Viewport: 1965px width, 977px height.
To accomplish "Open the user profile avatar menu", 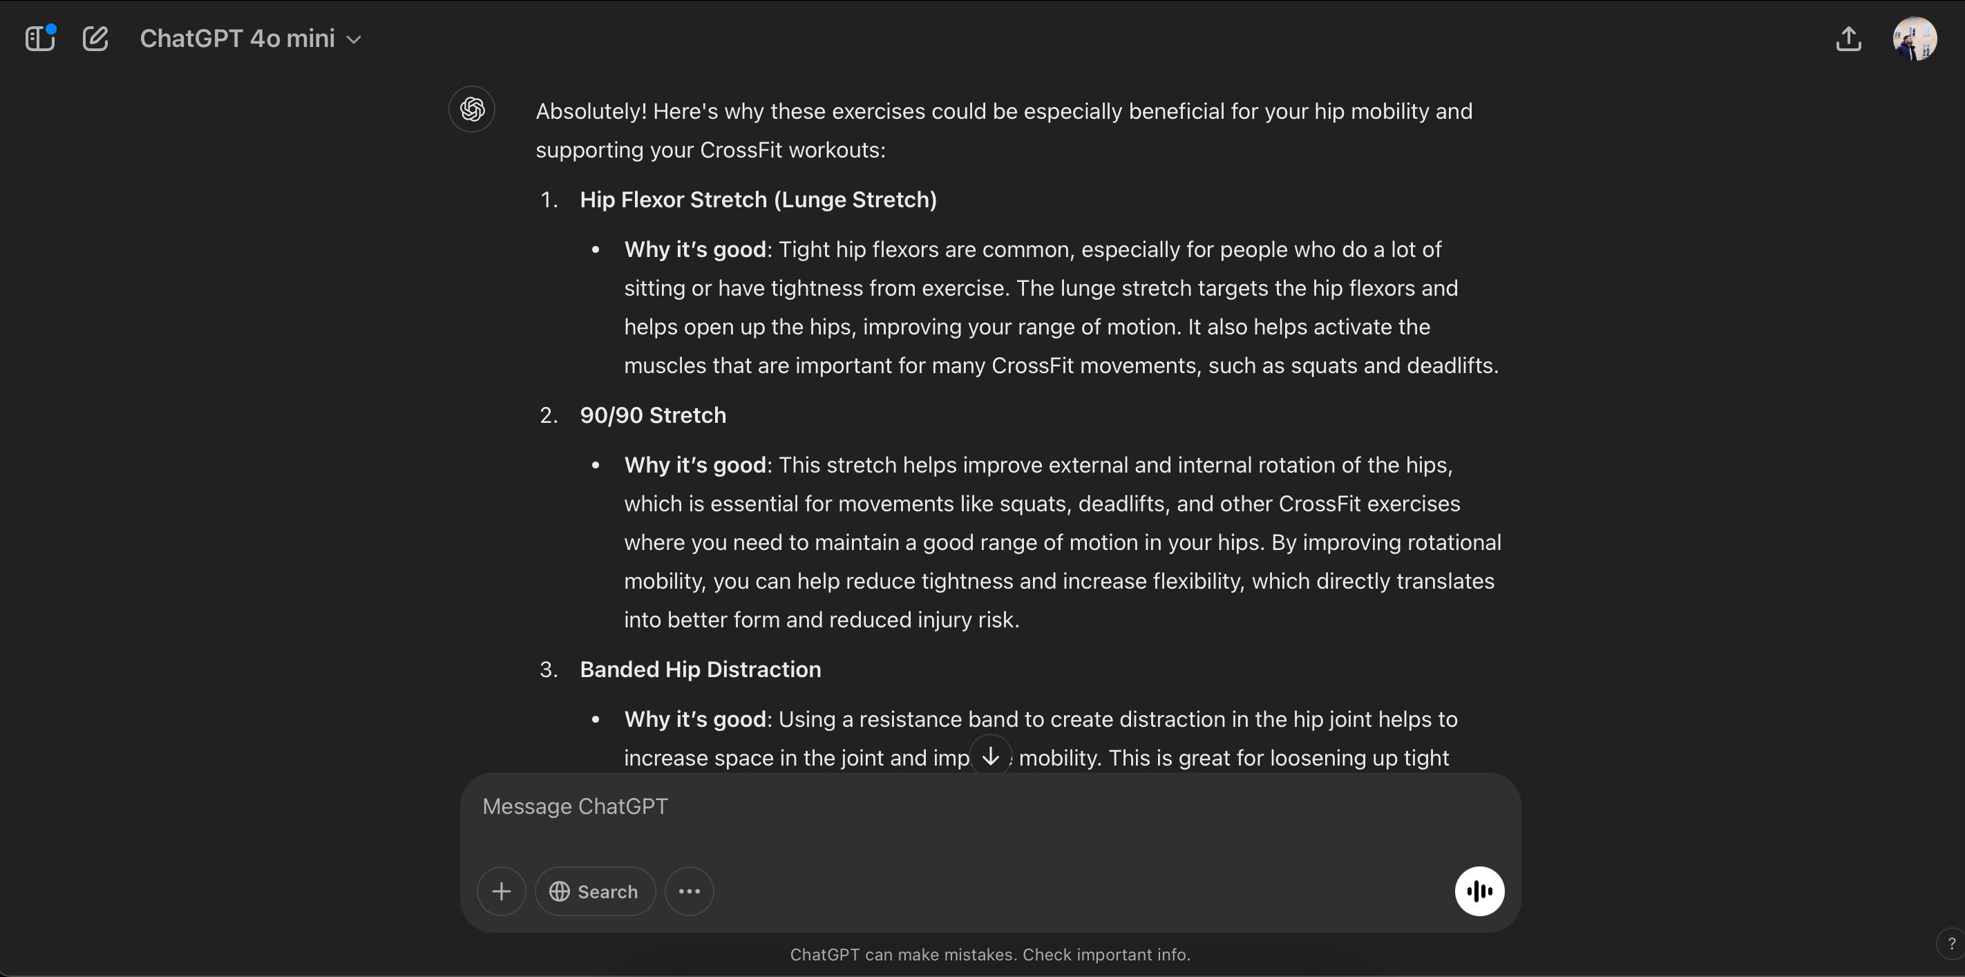I will click(1914, 39).
